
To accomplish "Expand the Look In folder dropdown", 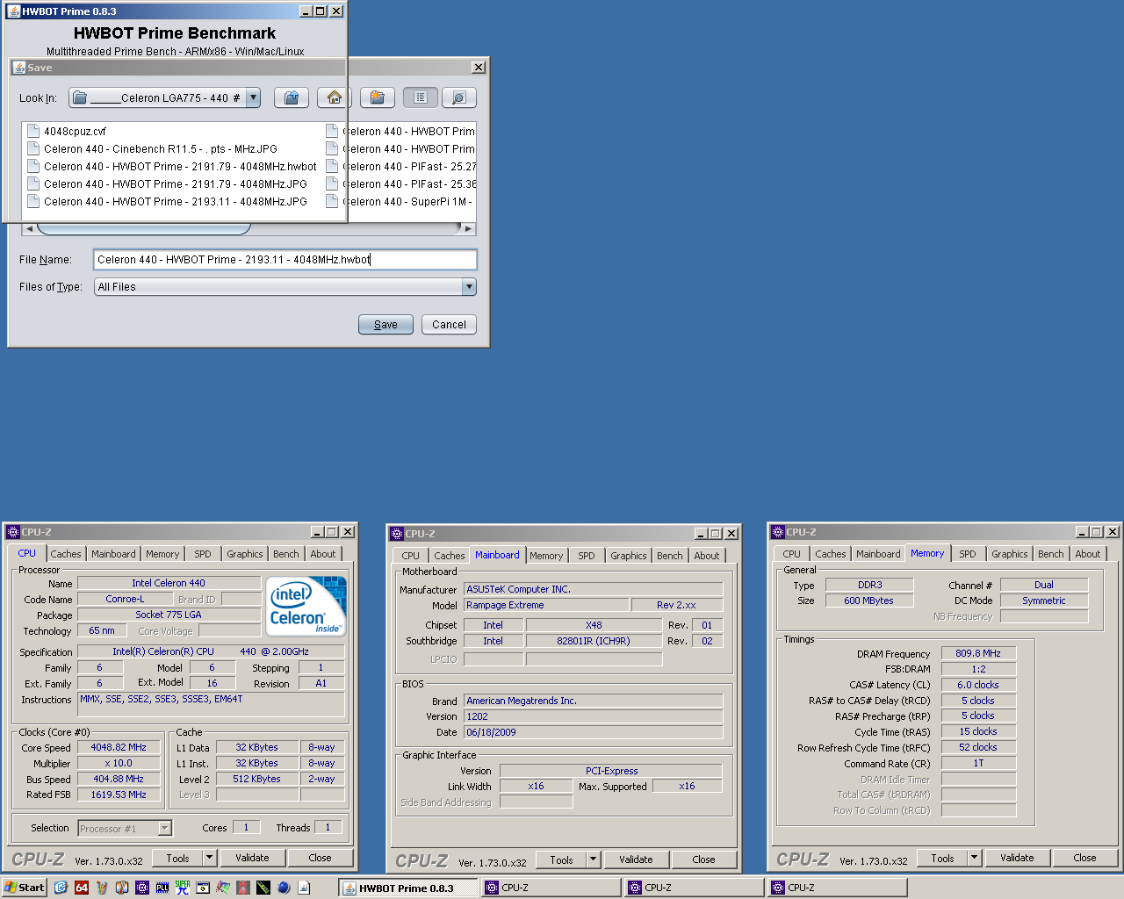I will [x=253, y=97].
